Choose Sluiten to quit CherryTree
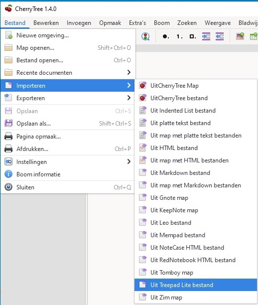The height and width of the screenshot is (305, 258). point(67,187)
